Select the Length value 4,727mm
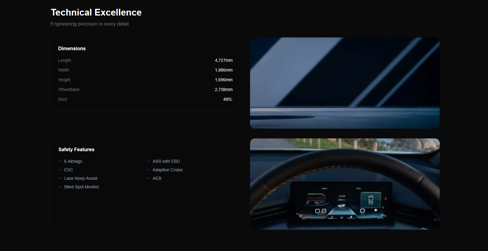Viewport: 488px width, 251px height. 224,60
